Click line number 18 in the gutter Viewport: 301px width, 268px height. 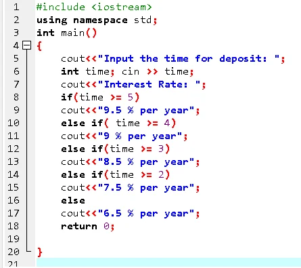click(14, 227)
